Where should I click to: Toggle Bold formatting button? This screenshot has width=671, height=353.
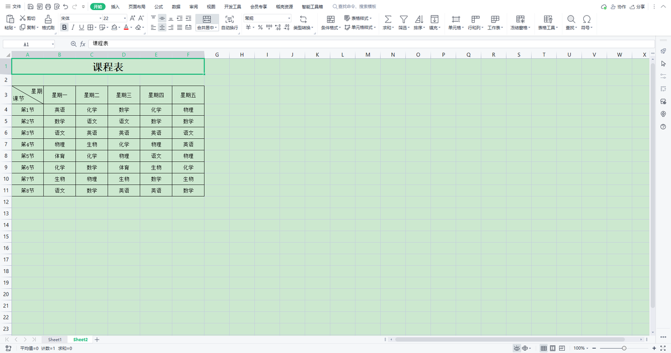[x=64, y=27]
